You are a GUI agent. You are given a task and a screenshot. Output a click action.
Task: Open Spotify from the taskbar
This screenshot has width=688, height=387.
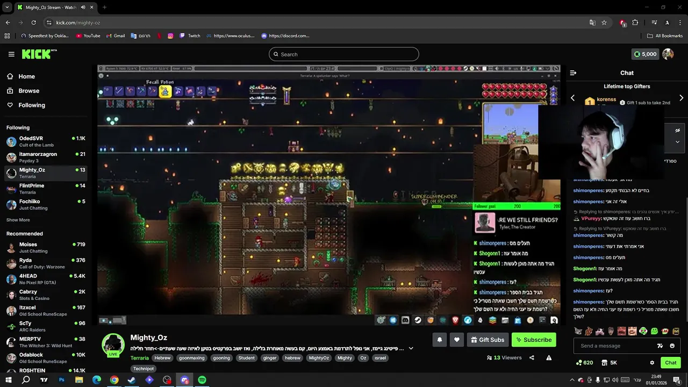(202, 380)
